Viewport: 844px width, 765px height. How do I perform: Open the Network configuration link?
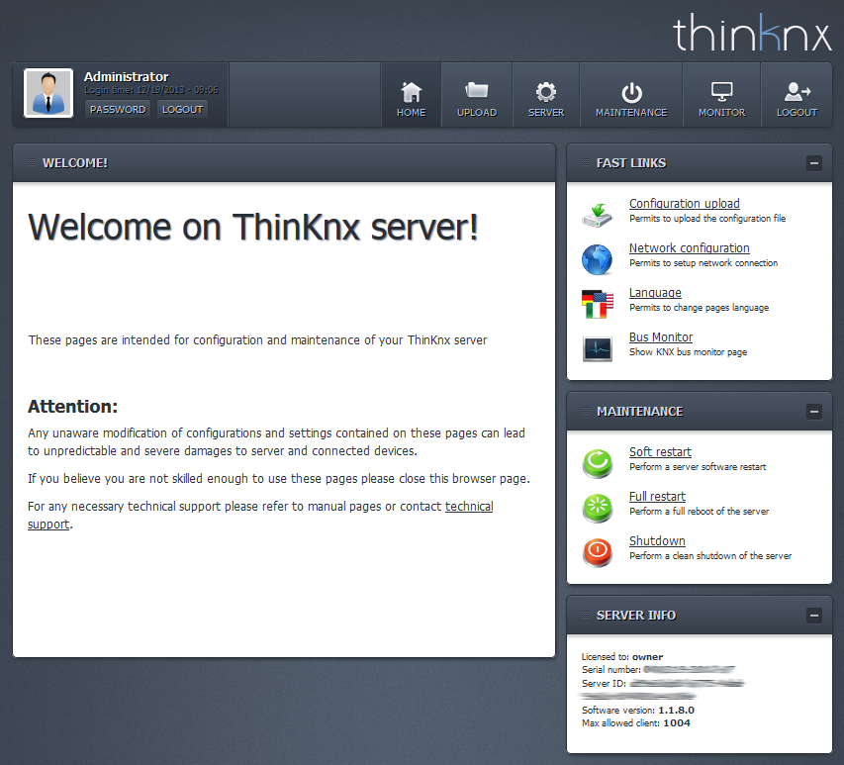[x=689, y=248]
